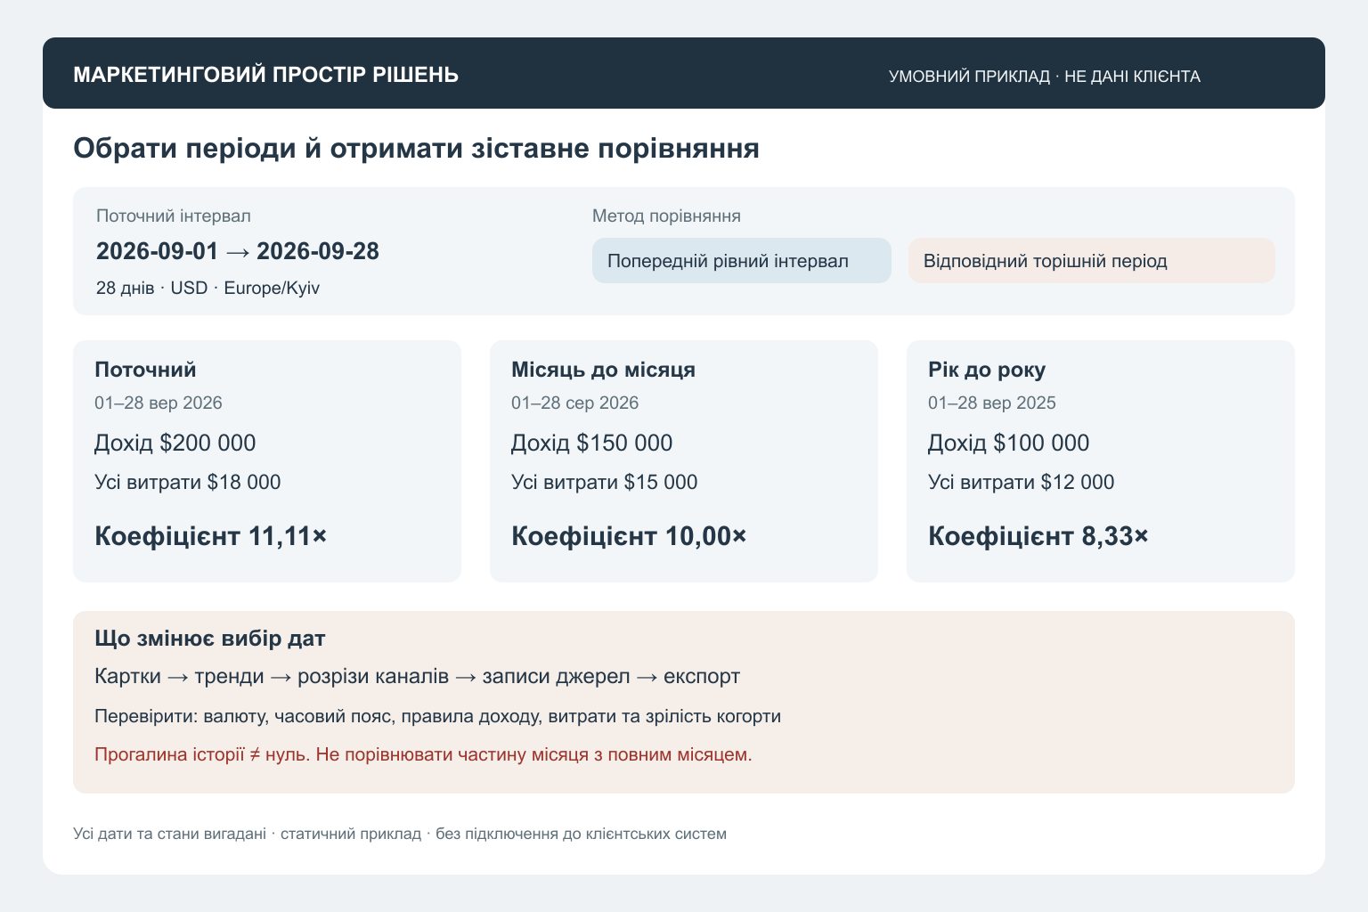Click "Коефіцієнт 11,11×"

(x=211, y=536)
